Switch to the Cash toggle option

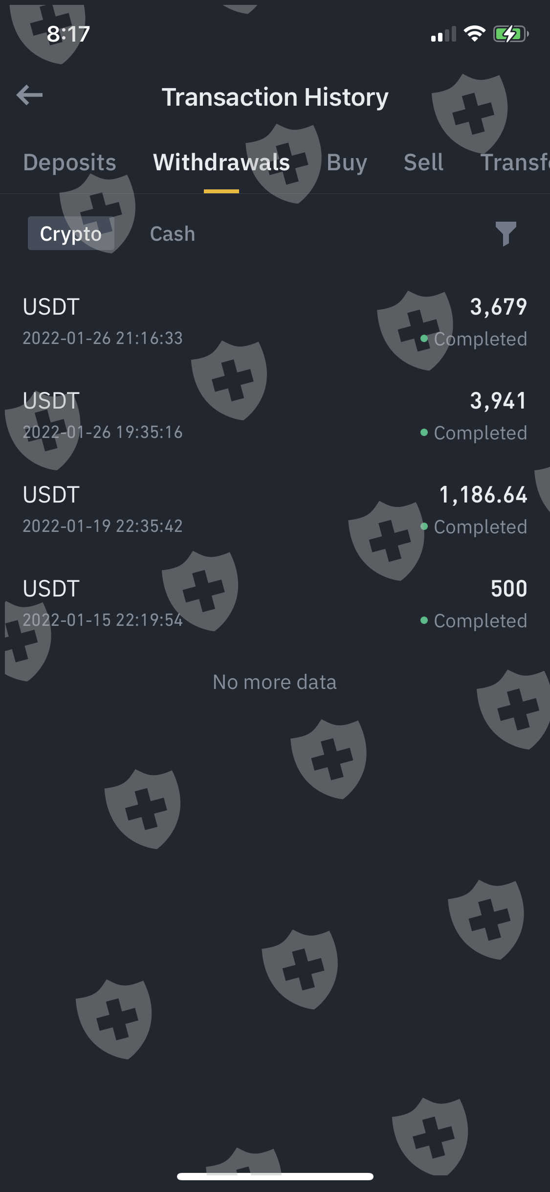pyautogui.click(x=172, y=233)
